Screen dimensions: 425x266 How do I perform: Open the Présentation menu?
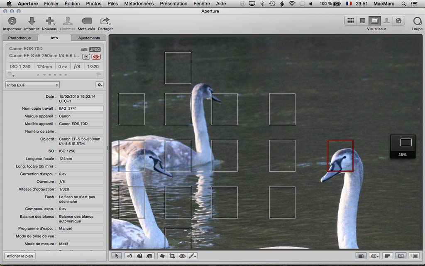tap(173, 3)
